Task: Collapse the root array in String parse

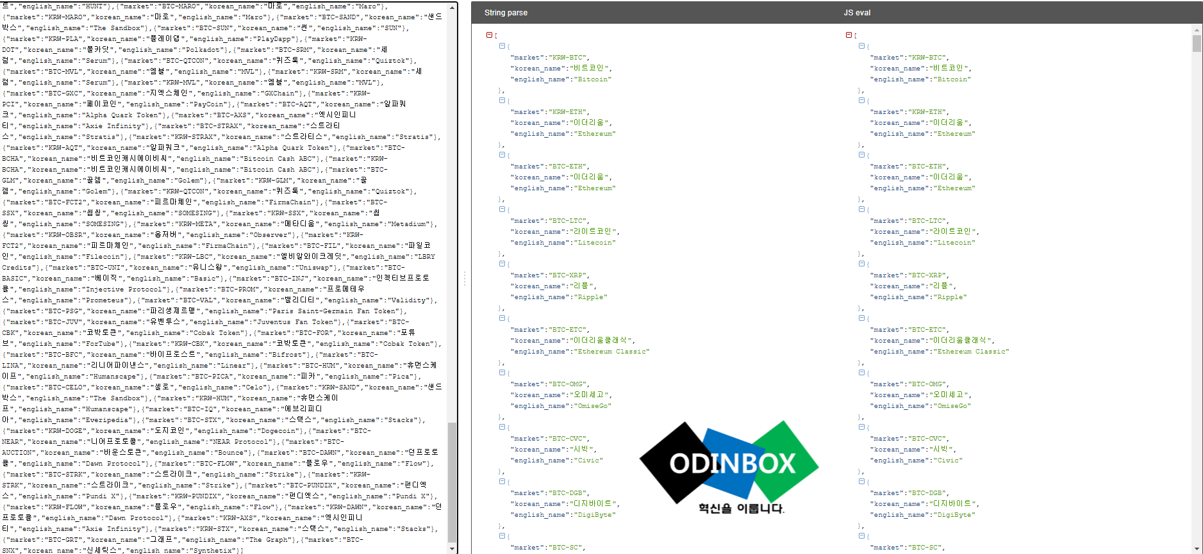Action: [489, 35]
